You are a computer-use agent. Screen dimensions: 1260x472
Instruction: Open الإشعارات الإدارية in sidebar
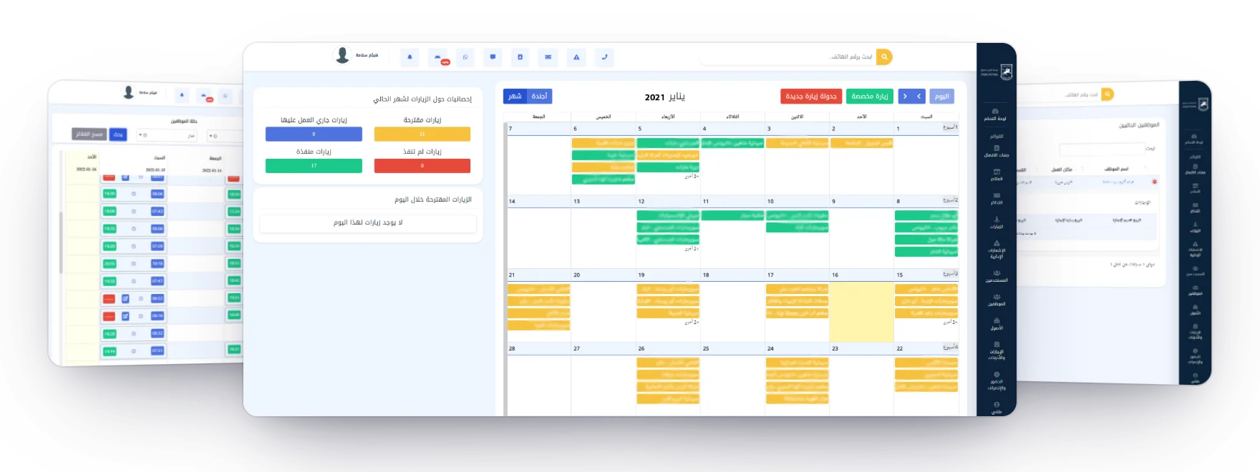tap(996, 250)
